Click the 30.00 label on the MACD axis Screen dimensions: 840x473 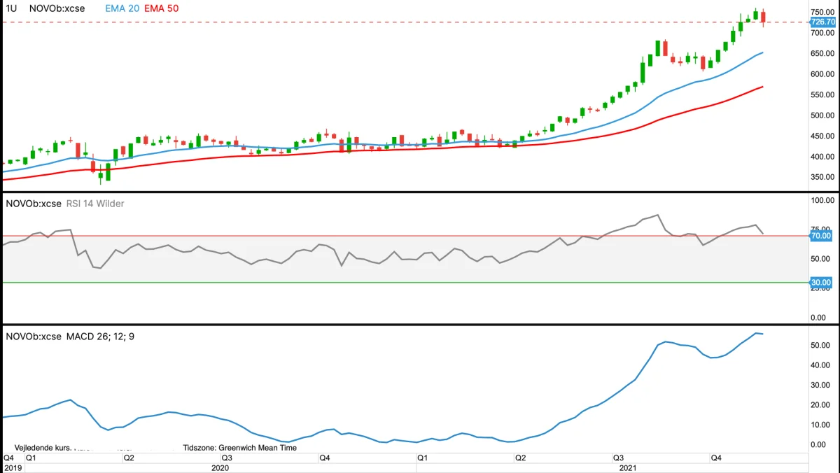820,385
